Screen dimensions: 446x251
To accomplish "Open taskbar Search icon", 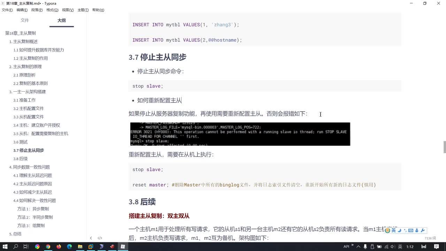I will coord(16,246).
